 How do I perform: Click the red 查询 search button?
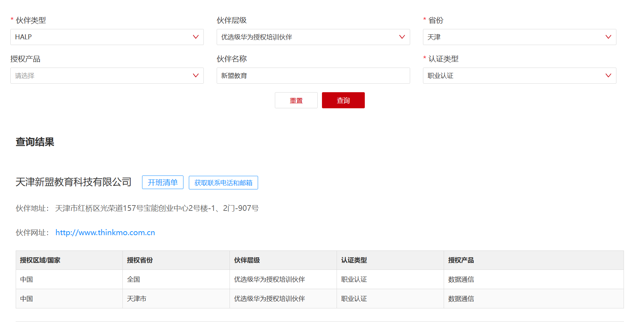[343, 100]
